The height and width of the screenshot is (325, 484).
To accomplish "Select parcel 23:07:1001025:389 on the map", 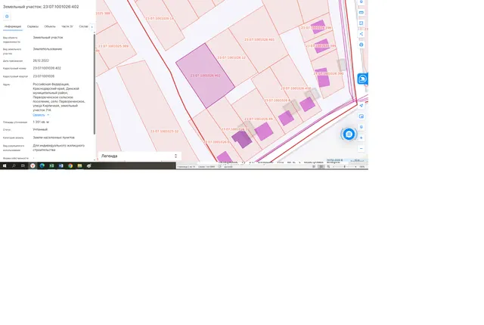I will (x=113, y=46).
